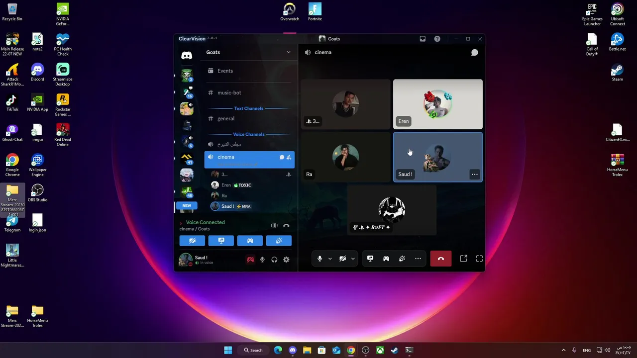
Task: Open Discord inbox icon in title bar
Action: (x=423, y=39)
